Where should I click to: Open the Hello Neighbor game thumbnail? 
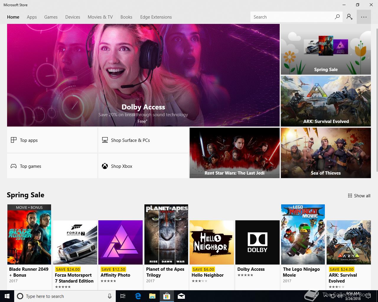[212, 242]
